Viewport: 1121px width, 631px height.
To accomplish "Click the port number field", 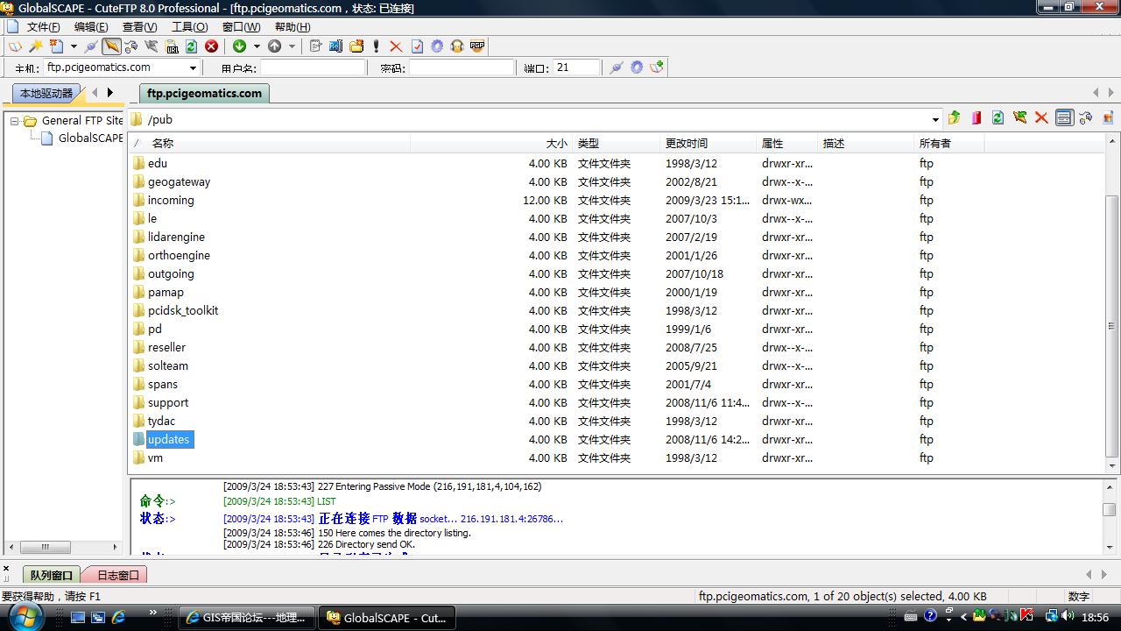I will click(577, 67).
